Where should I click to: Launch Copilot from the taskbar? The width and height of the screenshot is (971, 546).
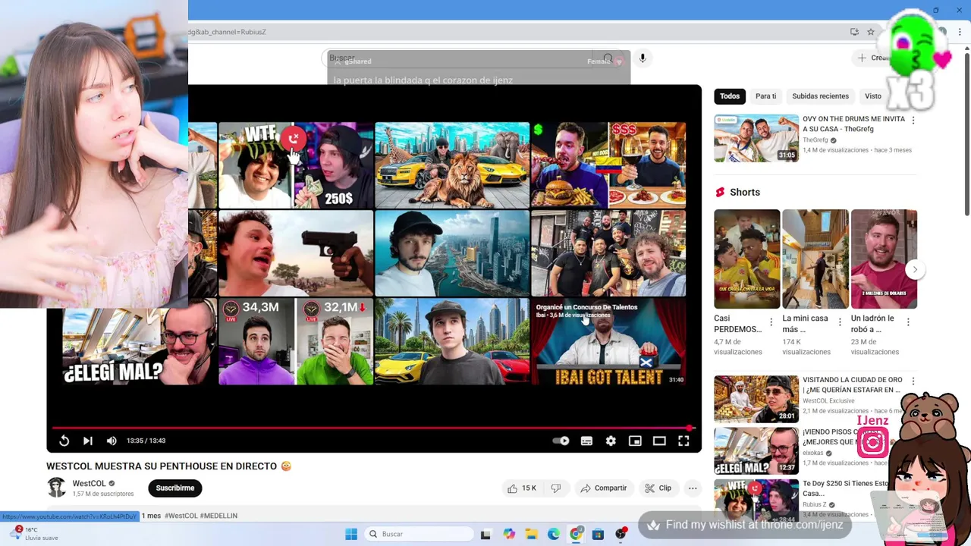pyautogui.click(x=509, y=534)
